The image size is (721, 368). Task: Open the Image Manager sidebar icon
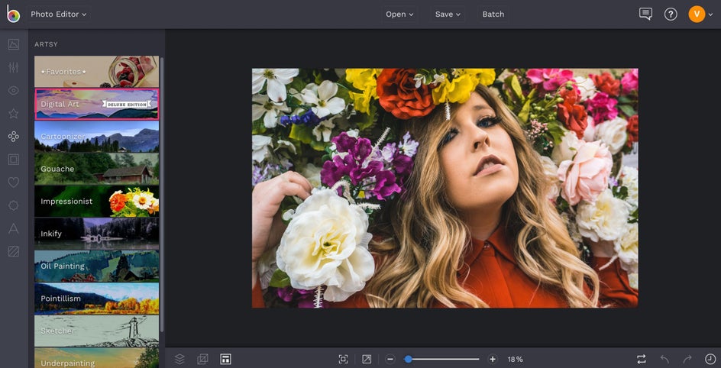coord(13,44)
